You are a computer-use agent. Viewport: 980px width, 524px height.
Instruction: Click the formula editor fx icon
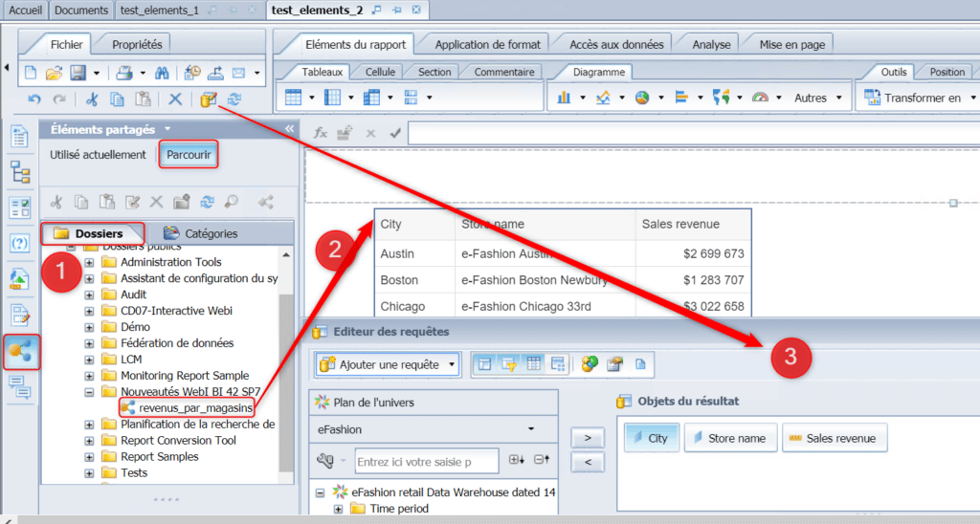pos(322,133)
